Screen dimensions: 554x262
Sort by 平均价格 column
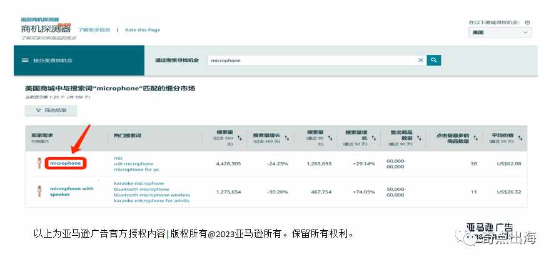point(520,138)
